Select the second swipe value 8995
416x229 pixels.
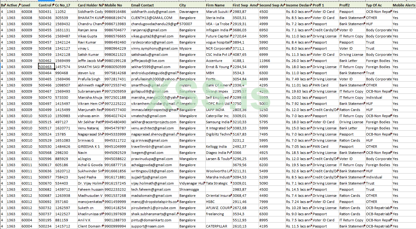click(x=272, y=220)
